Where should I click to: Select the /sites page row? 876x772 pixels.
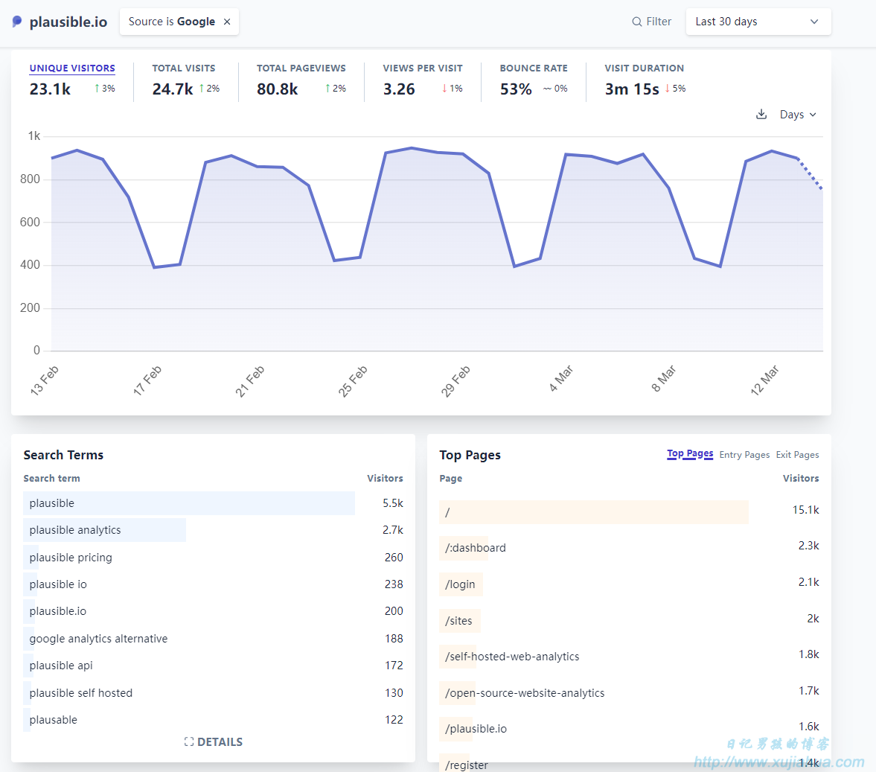[x=629, y=621]
